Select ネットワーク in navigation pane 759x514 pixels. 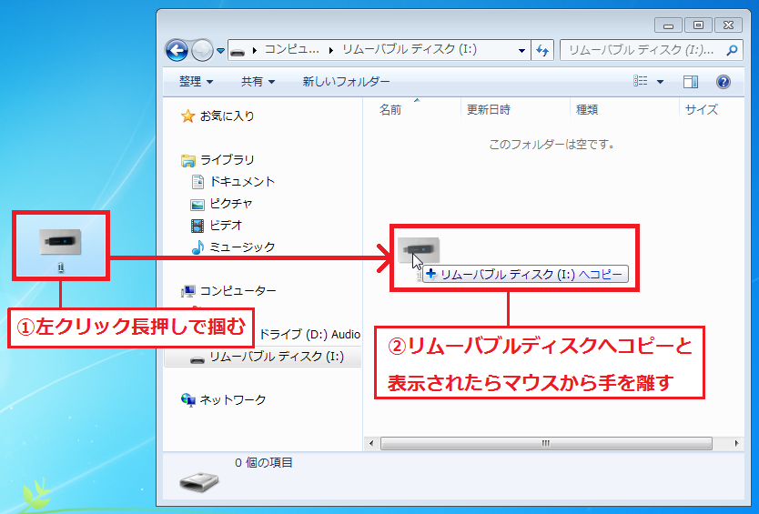[x=233, y=399]
